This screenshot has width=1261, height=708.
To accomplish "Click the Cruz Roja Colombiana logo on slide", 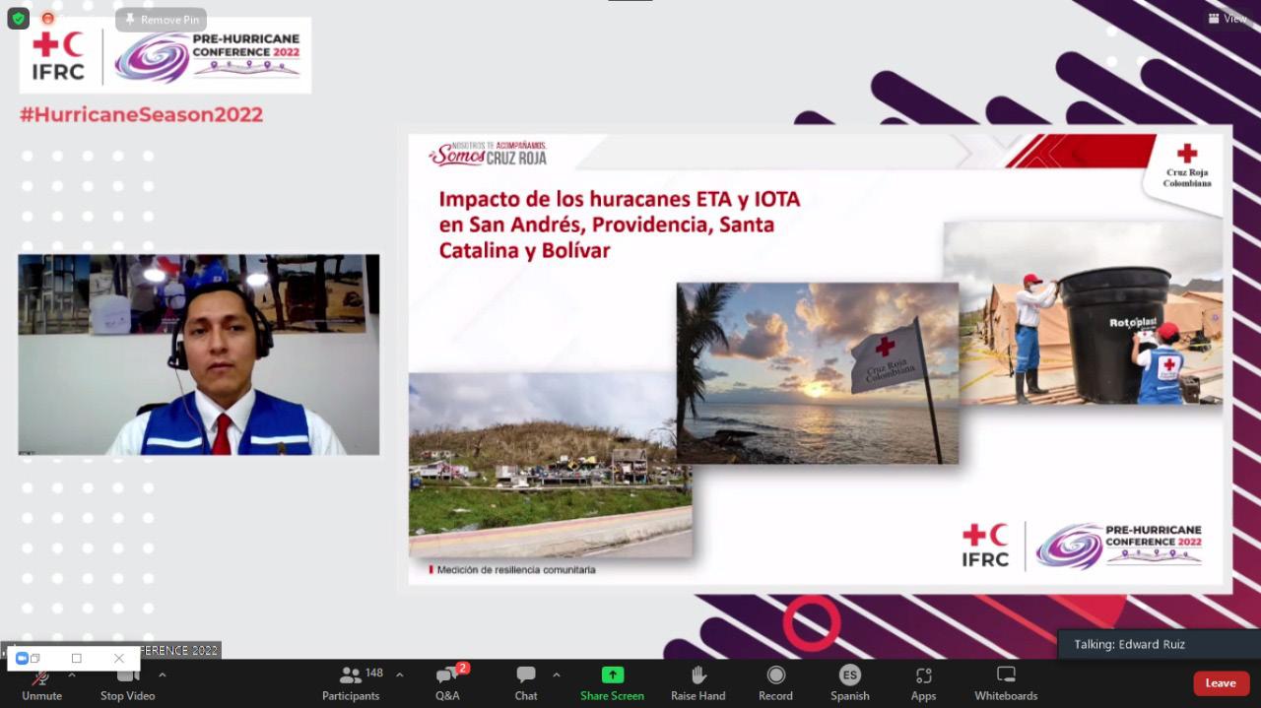I will (x=1187, y=165).
